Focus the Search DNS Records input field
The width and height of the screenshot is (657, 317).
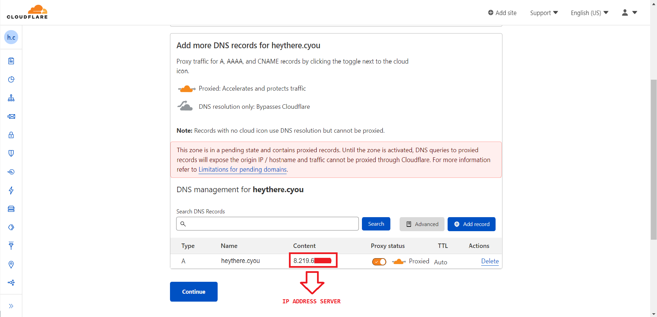point(267,224)
